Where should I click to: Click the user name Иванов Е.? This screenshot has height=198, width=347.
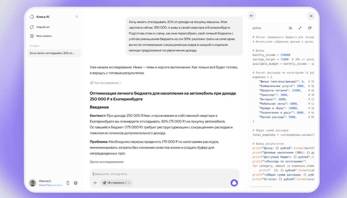click(x=45, y=181)
